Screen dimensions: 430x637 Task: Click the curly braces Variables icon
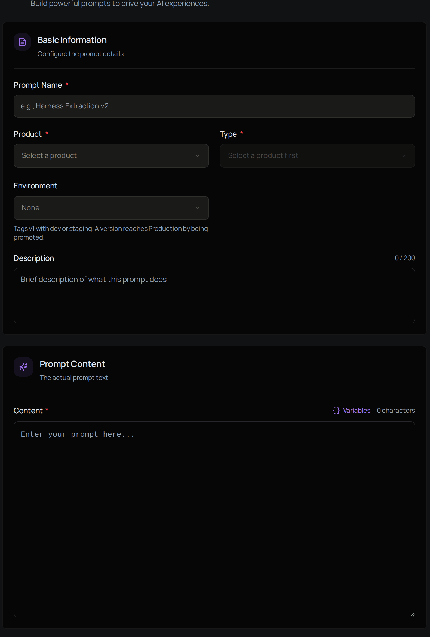(336, 410)
